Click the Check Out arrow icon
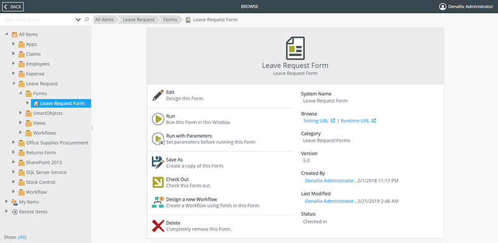498x243 pixels. point(158,183)
